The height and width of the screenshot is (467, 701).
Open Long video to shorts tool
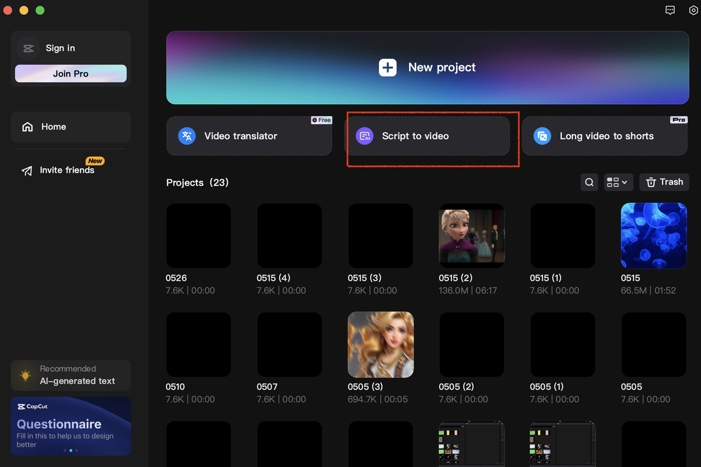coord(605,136)
